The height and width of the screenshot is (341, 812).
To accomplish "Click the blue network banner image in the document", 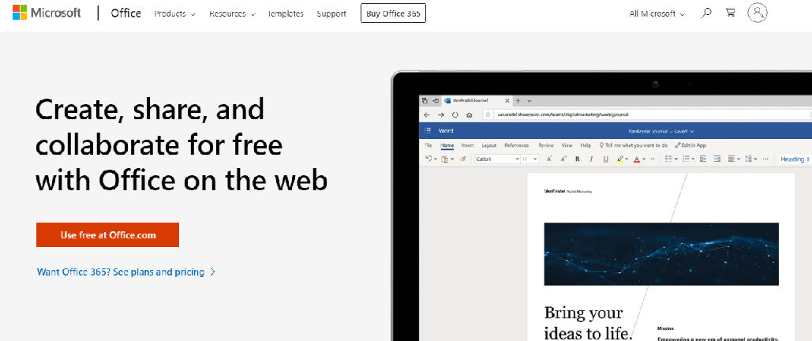I will point(661,254).
